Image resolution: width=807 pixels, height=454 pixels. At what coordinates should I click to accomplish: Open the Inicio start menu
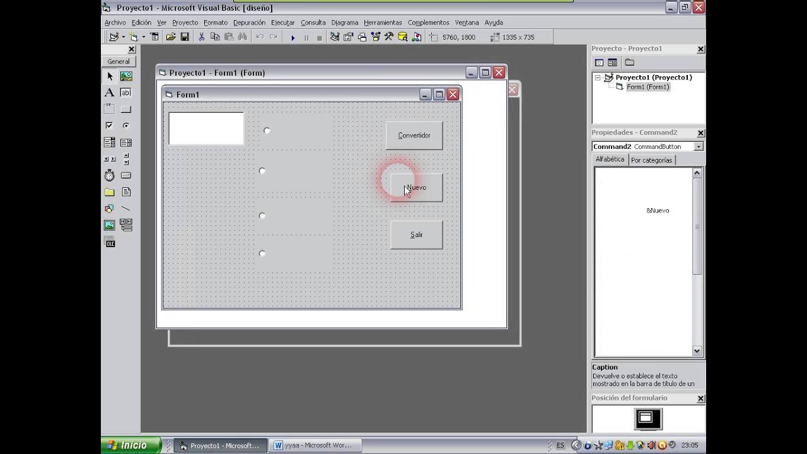[131, 445]
